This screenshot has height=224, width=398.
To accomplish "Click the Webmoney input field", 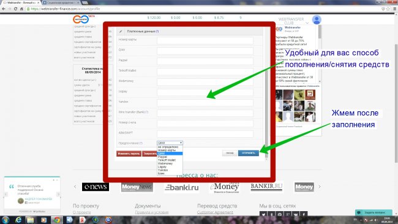I will coord(205,82).
